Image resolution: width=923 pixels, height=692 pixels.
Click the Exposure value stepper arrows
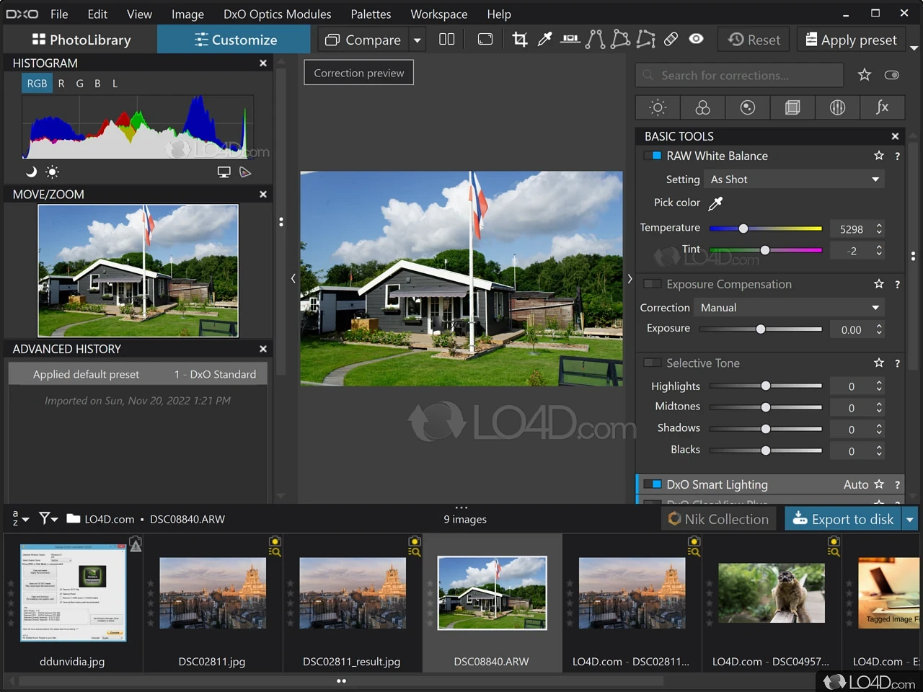pos(879,329)
